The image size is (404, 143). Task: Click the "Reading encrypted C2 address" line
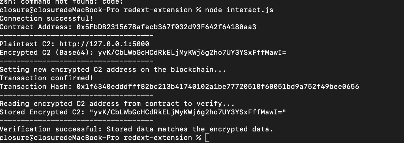click(x=117, y=104)
